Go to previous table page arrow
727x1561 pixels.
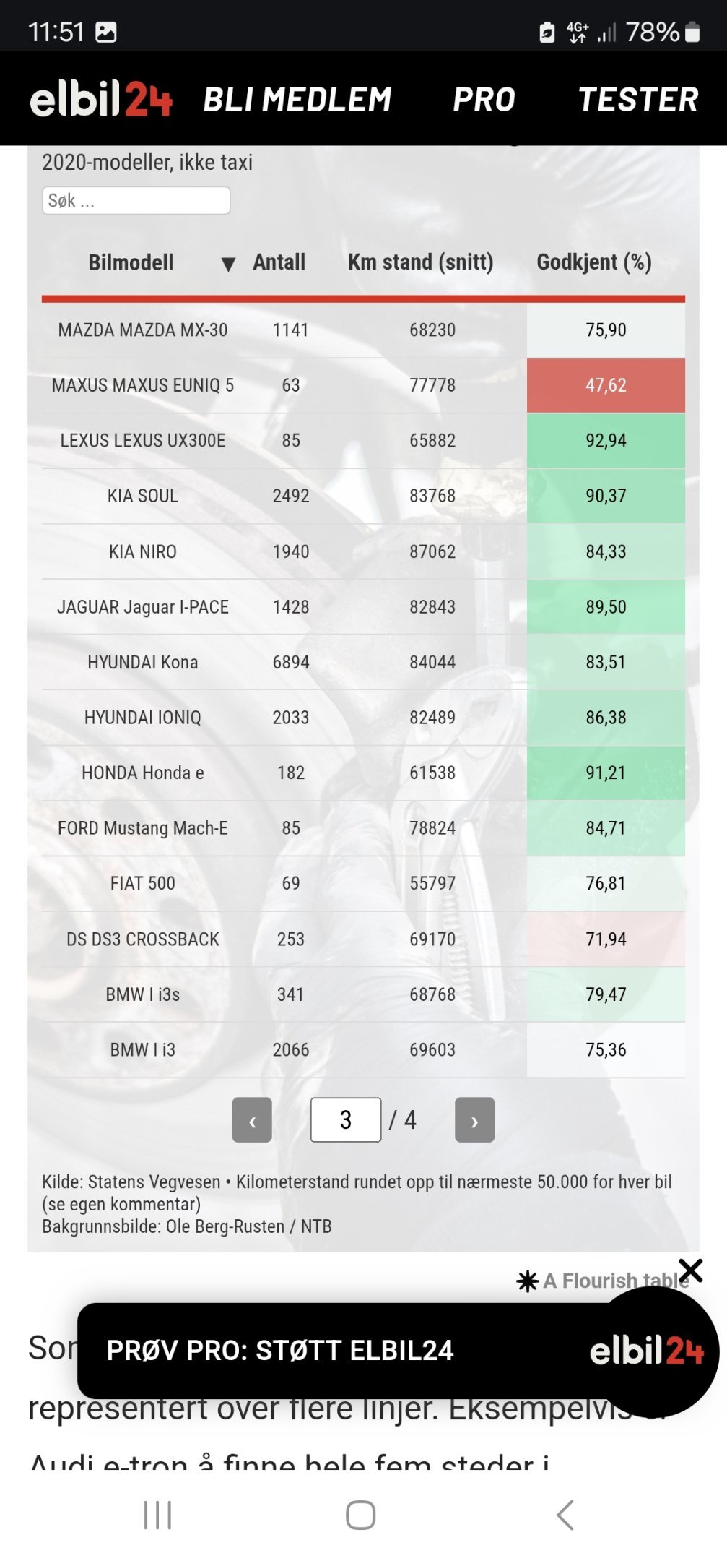pyautogui.click(x=252, y=1119)
